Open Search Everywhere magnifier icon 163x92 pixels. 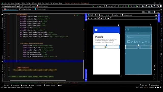coord(158,6)
